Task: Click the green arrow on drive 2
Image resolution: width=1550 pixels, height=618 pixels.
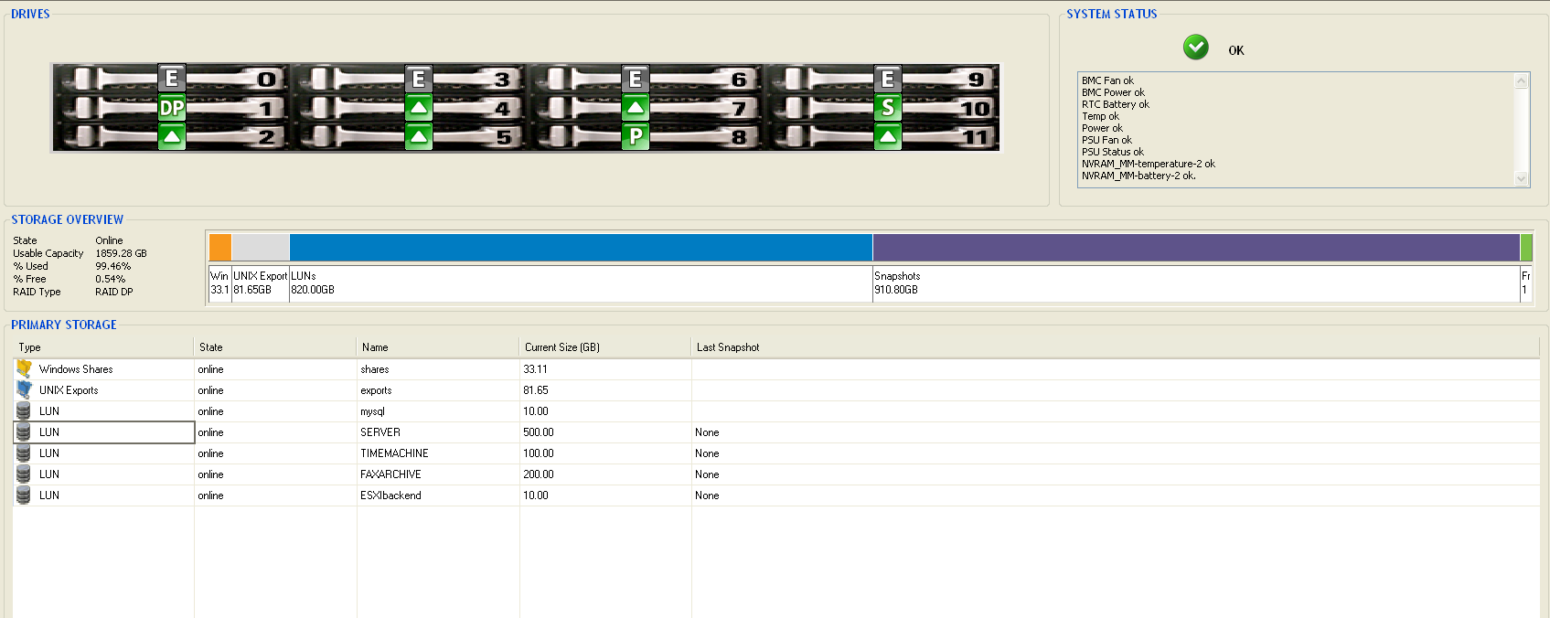Action: pos(172,137)
